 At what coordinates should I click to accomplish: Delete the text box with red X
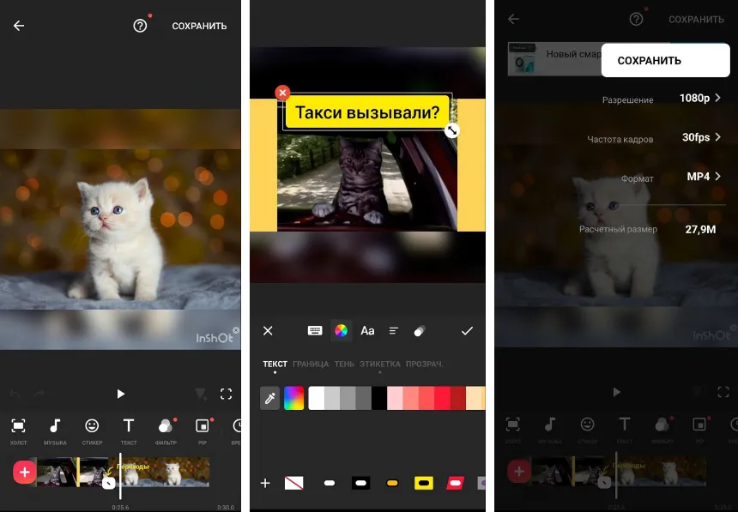(282, 93)
